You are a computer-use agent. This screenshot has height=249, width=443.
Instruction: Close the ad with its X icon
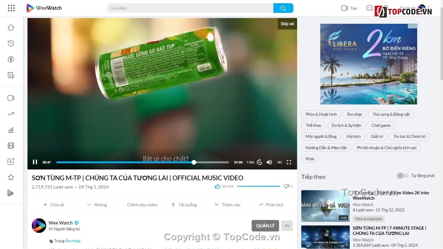(415, 26)
